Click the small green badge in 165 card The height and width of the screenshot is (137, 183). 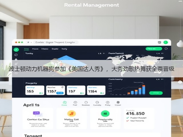(41, 93)
